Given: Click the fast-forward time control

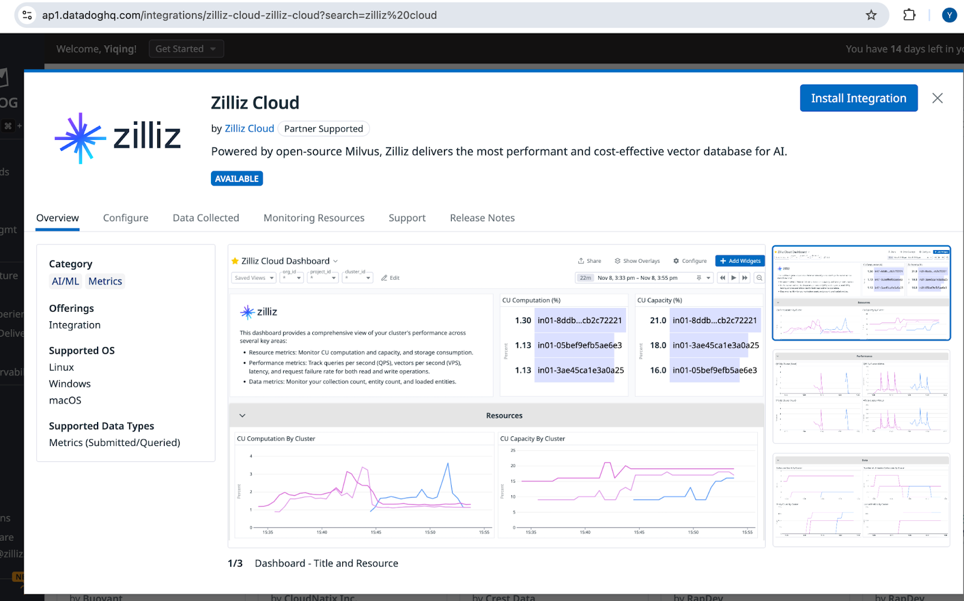Looking at the screenshot, I should tap(745, 277).
